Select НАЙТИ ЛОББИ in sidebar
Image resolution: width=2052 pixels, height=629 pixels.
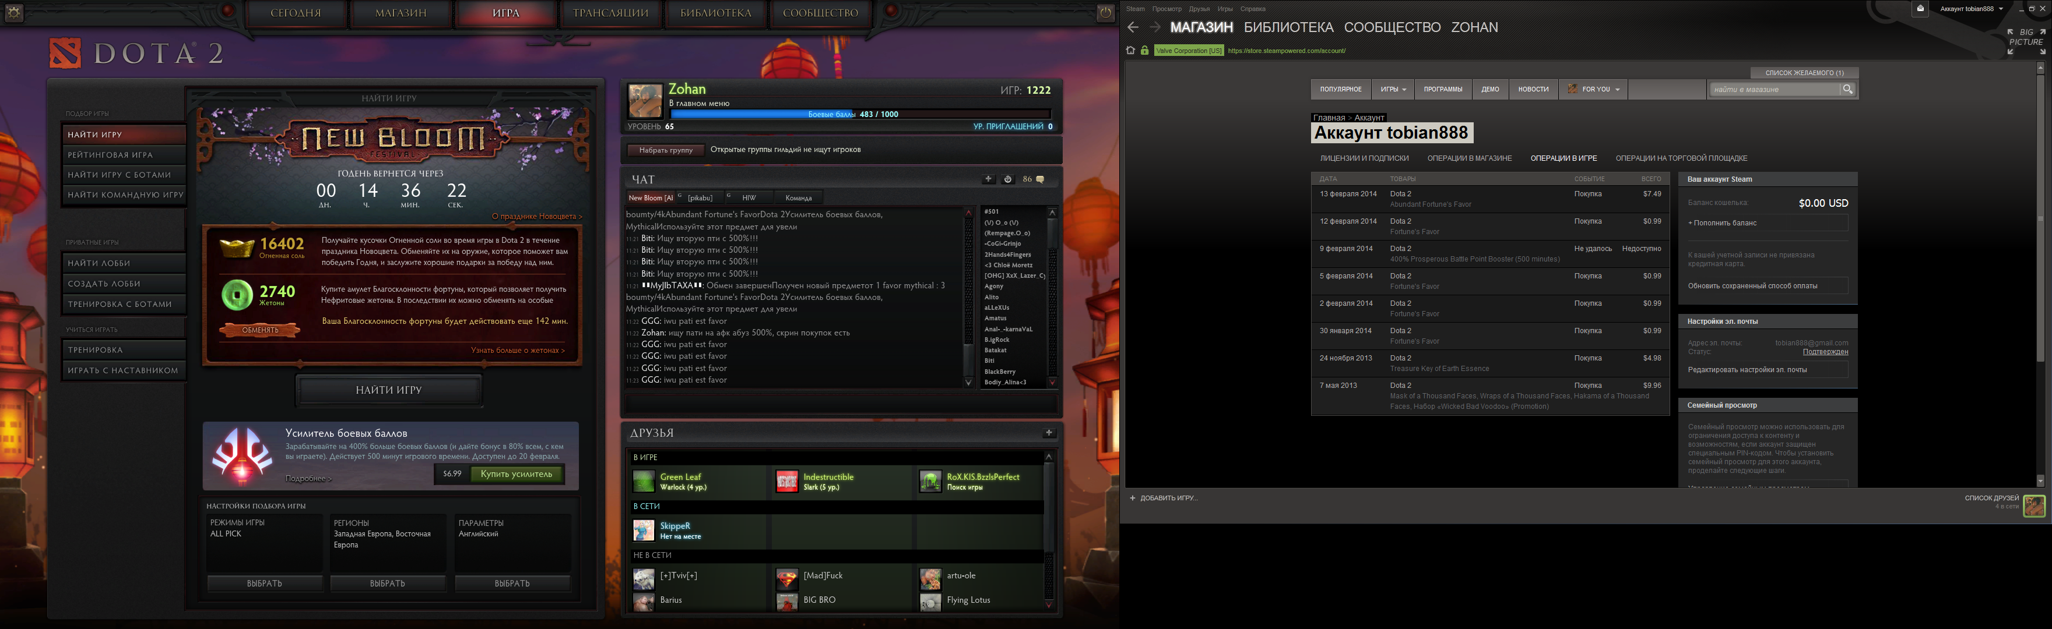coord(124,263)
